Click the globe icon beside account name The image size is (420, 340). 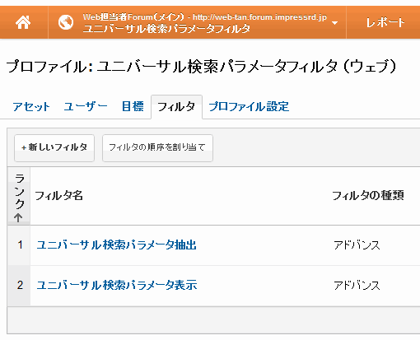[66, 22]
